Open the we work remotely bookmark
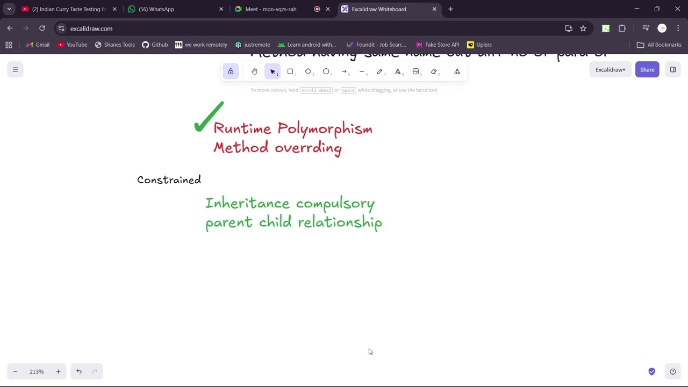688x387 pixels. point(201,45)
